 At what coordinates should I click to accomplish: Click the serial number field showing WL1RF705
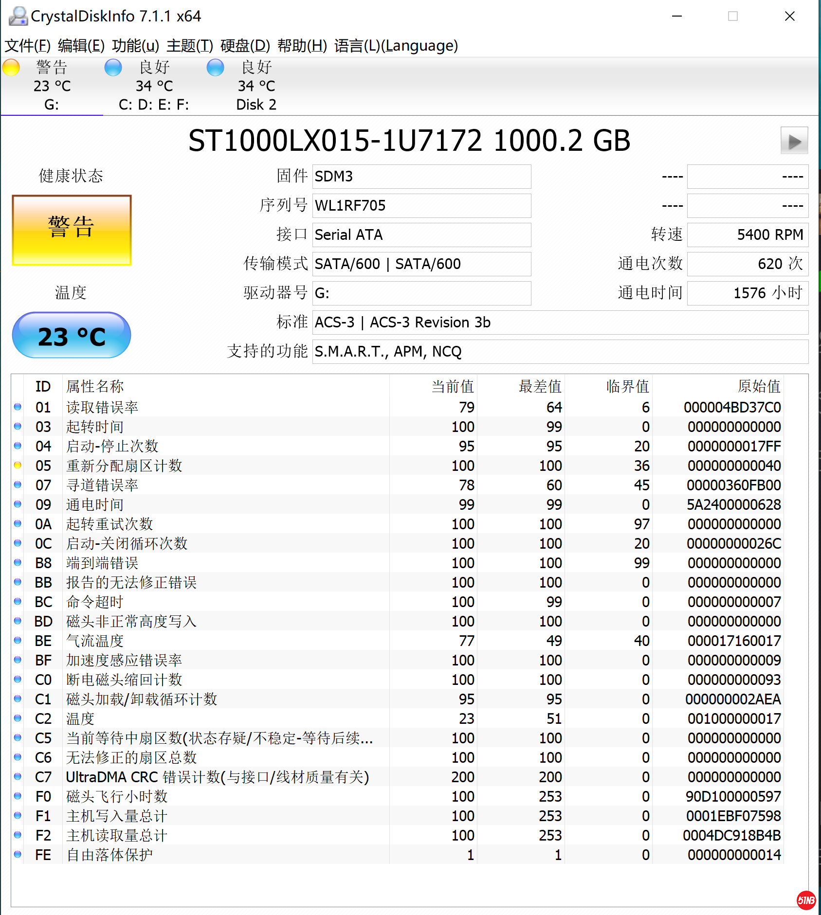tap(421, 205)
